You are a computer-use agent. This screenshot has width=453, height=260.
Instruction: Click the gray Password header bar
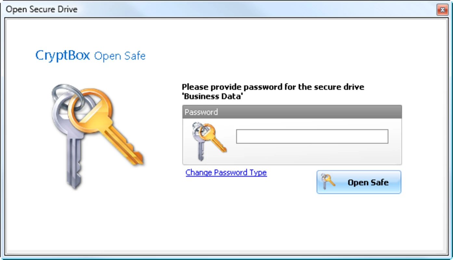(x=292, y=112)
